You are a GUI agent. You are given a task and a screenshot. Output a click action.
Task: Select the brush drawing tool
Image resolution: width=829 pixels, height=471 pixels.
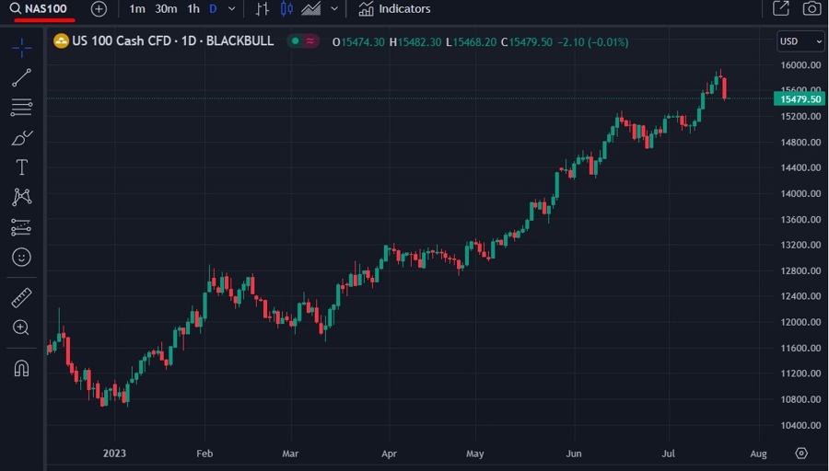tap(22, 138)
